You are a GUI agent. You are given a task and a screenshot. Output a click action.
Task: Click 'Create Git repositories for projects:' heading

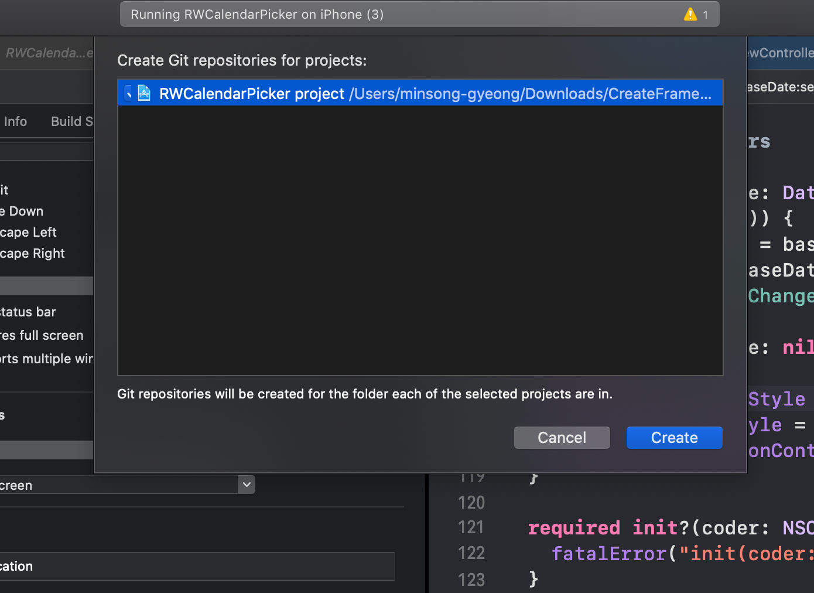[242, 60]
